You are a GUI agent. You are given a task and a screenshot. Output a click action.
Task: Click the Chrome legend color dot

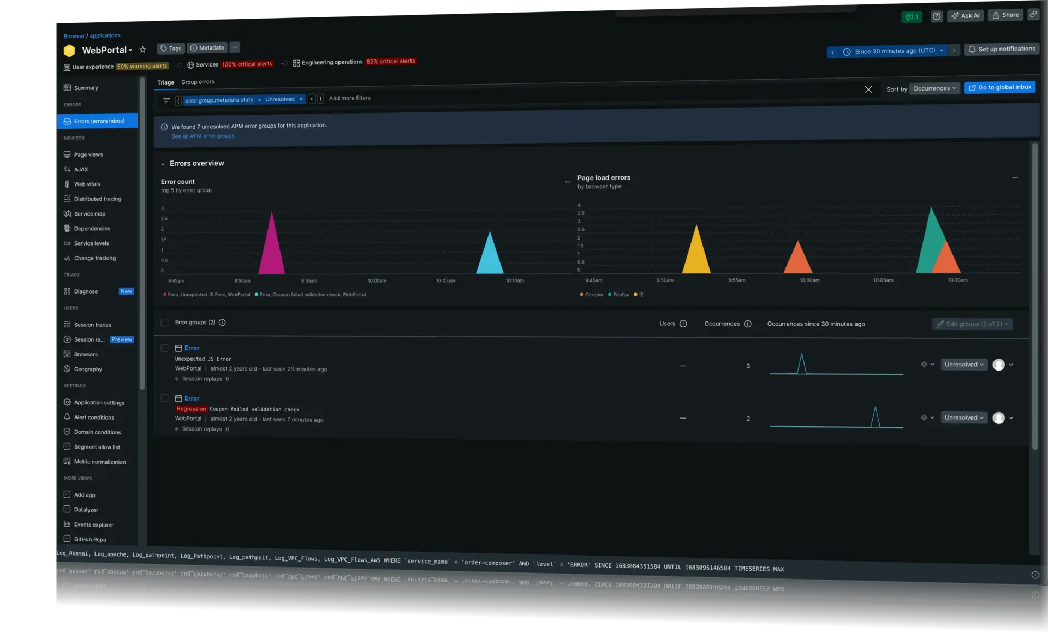tap(581, 295)
